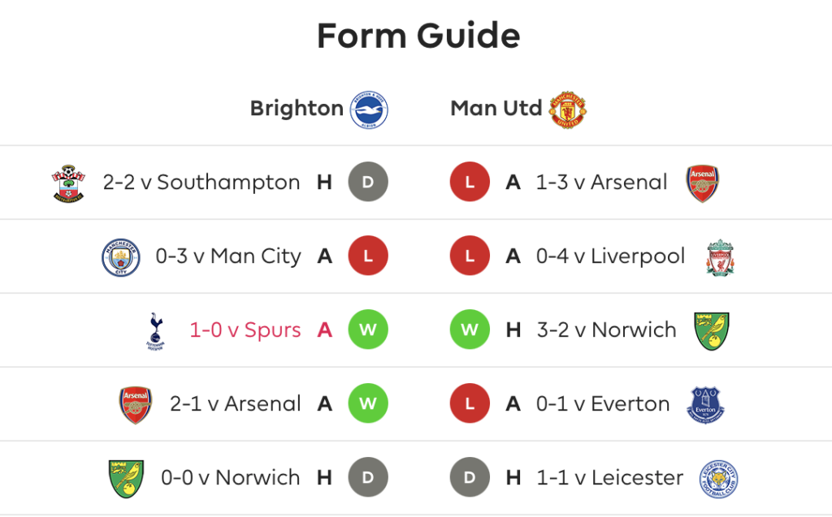Screen dimensions: 832x517
Task: Click Norwich badge beside 0-0 result
Action: coord(126,479)
